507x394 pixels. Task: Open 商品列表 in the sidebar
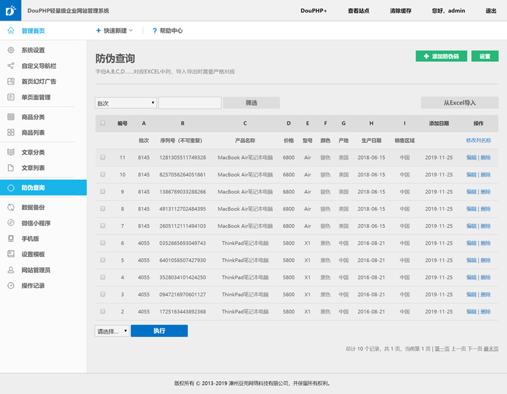point(33,133)
